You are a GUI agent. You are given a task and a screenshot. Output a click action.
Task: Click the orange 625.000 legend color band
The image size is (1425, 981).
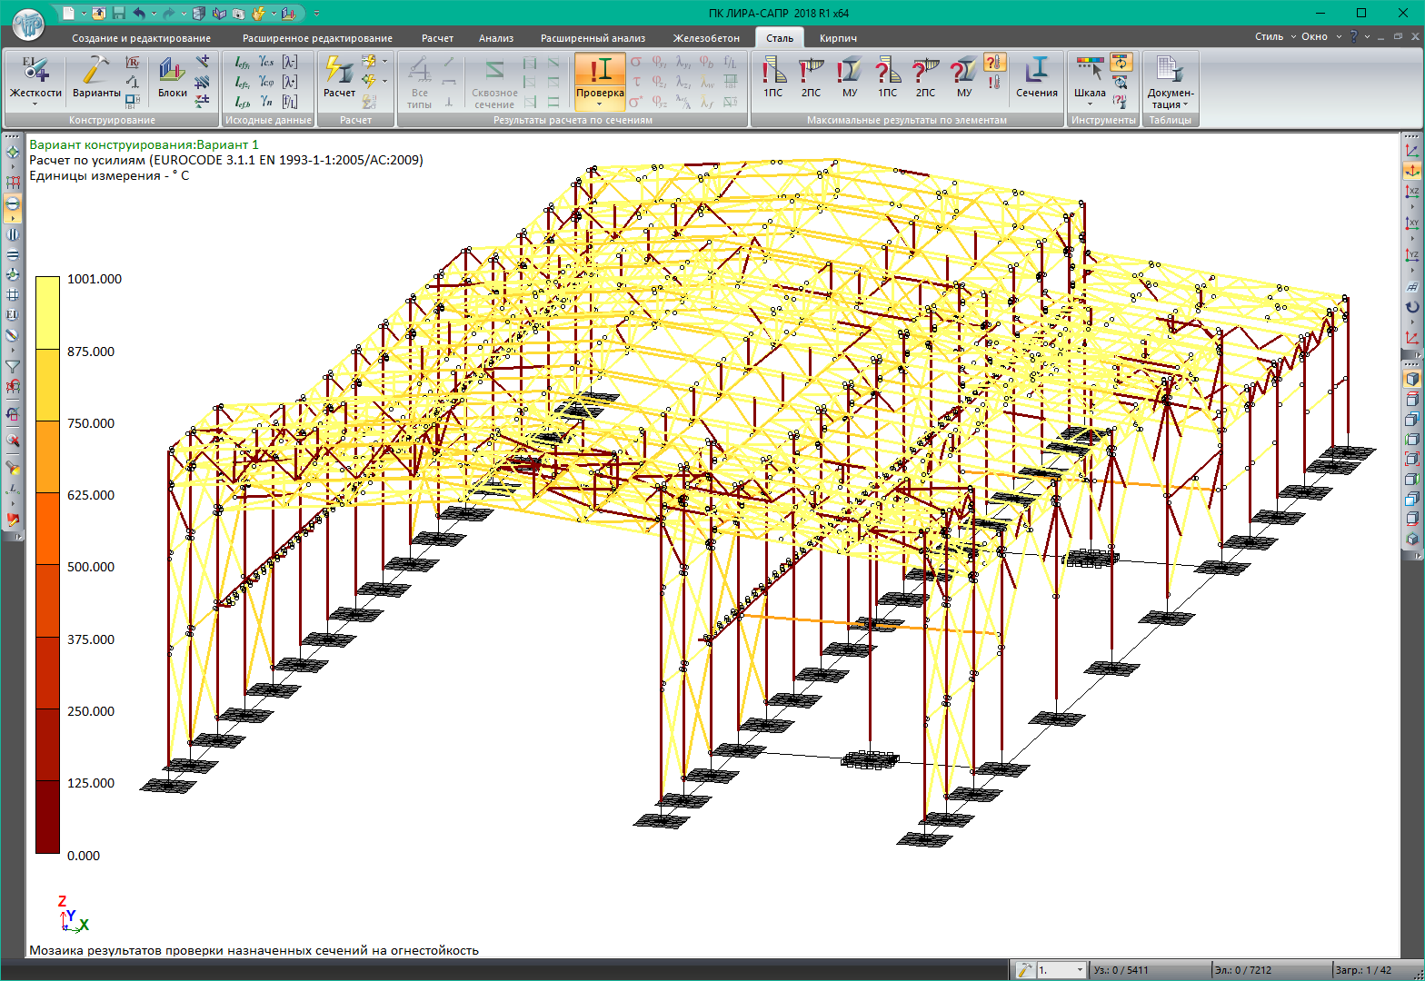pos(47,529)
